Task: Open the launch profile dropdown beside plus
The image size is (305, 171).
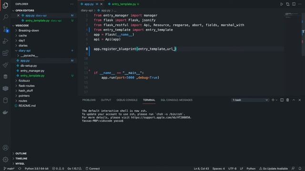Action: pyautogui.click(x=276, y=100)
